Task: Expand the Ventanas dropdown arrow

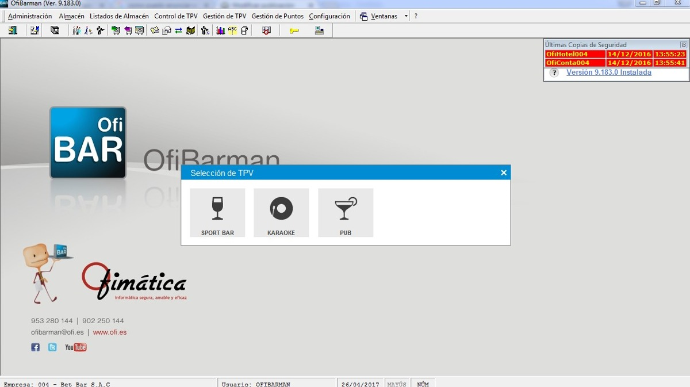Action: coord(406,16)
